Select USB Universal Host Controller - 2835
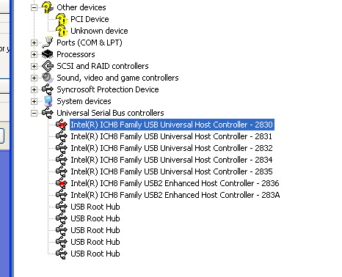This screenshot has width=342, height=277. click(172, 171)
